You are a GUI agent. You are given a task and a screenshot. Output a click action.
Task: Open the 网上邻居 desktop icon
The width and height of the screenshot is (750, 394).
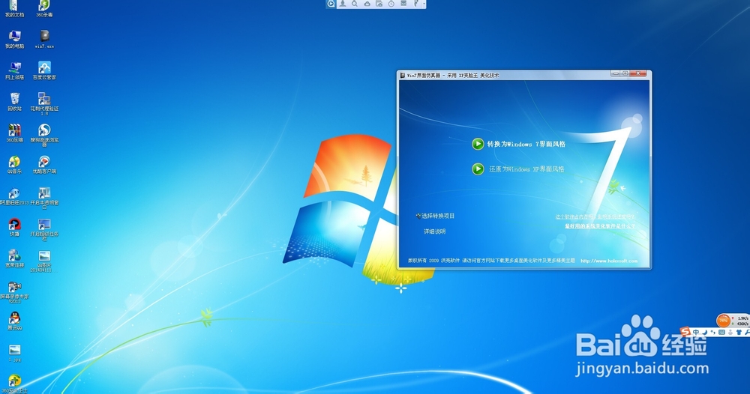14,70
